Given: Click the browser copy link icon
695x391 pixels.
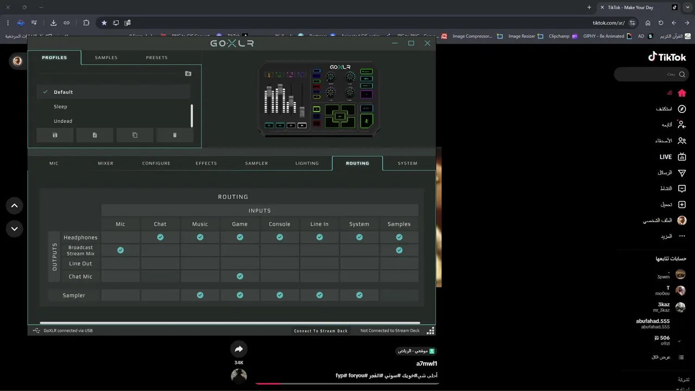Looking at the screenshot, I should (66, 23).
